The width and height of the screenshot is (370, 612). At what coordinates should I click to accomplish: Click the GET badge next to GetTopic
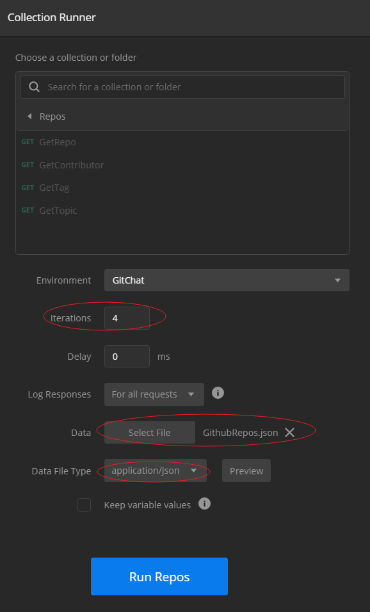(28, 211)
